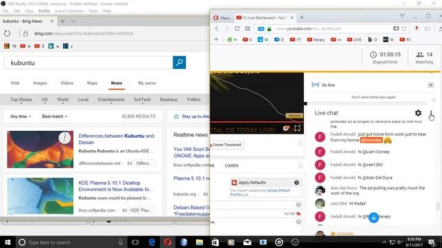442x248 pixels.
Task: Open the library bookmark in Opera
Action: [x=316, y=40]
